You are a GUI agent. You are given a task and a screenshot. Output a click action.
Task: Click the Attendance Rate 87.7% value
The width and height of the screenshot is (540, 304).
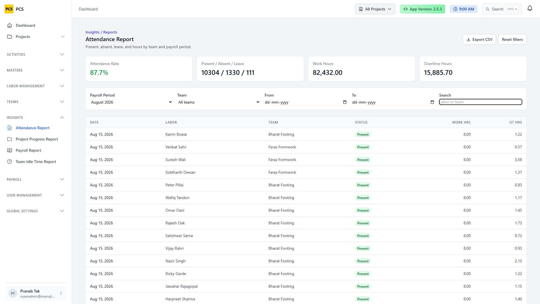click(99, 73)
